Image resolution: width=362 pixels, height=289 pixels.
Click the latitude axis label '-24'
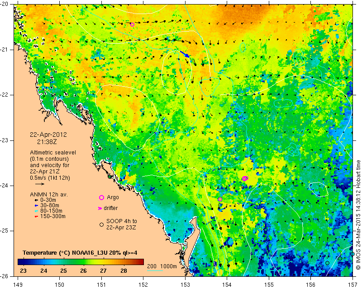5,186
